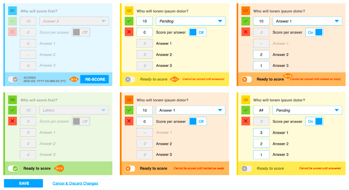Click the orange 10.7.4 badge in Q1
This screenshot has height=190, width=349.
(x=74, y=79)
